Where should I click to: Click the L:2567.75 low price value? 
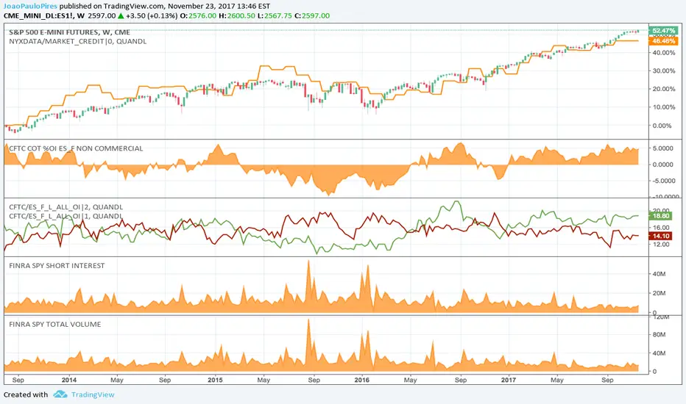(x=275, y=15)
